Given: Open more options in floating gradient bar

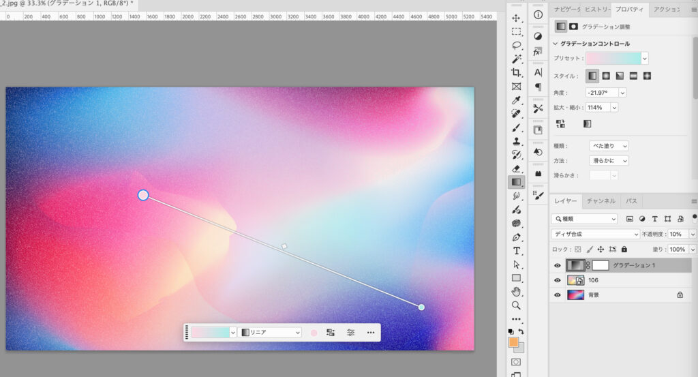Looking at the screenshot, I should (371, 333).
